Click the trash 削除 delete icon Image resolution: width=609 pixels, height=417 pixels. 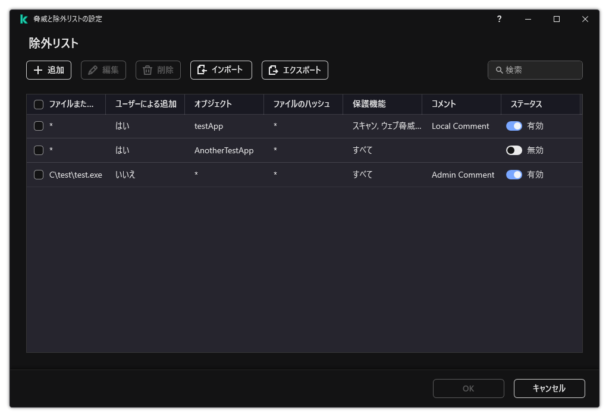tap(147, 69)
